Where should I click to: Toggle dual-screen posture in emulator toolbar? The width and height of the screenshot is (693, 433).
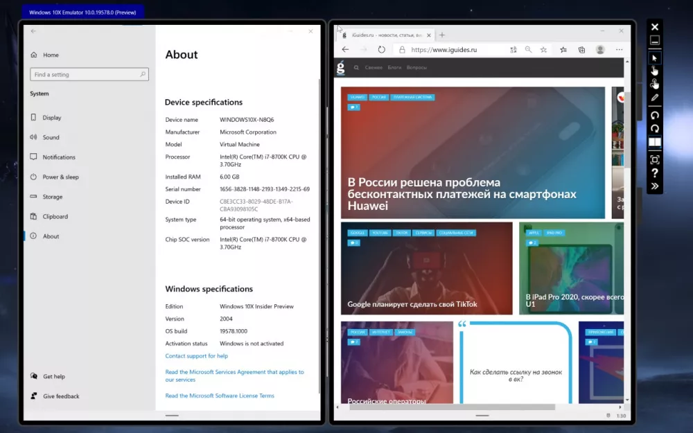coord(655,142)
